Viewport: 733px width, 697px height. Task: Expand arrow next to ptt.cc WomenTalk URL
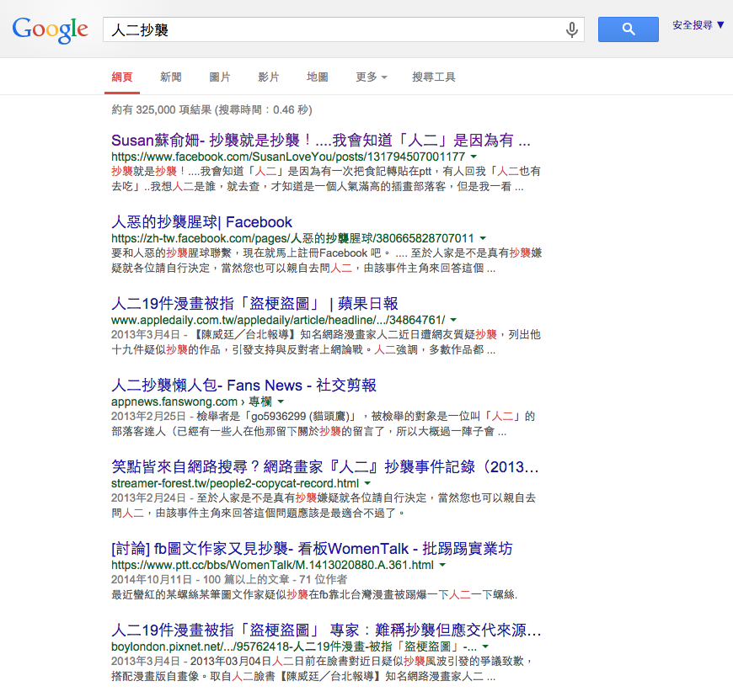[442, 566]
